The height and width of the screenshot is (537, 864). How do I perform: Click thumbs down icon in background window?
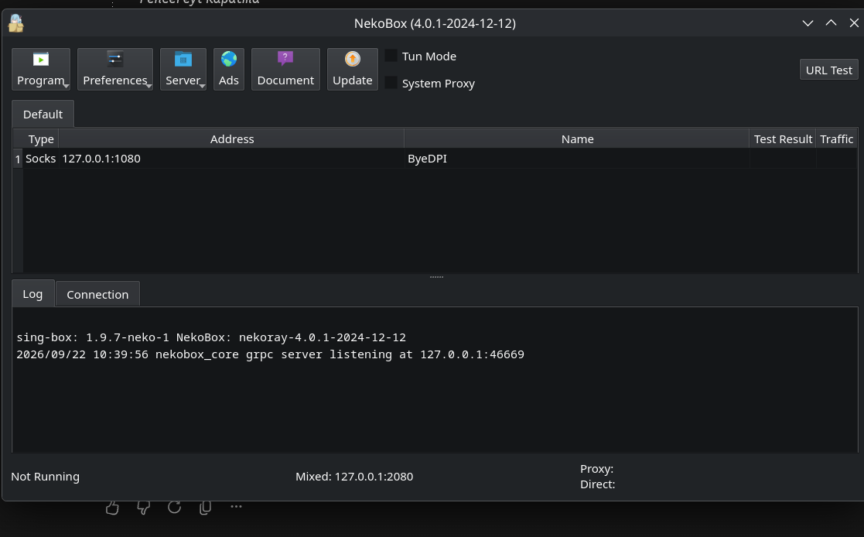coord(143,508)
